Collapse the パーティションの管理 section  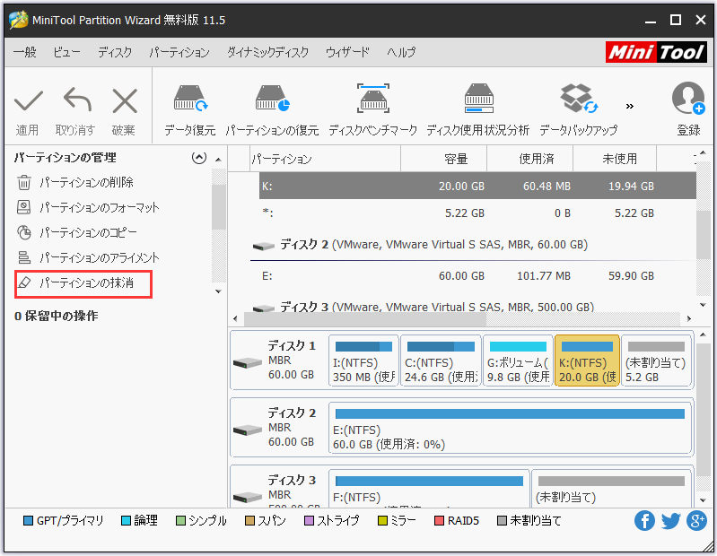199,158
